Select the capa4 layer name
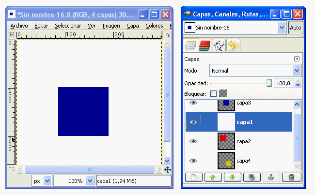This screenshot has width=315, height=195. (244, 161)
